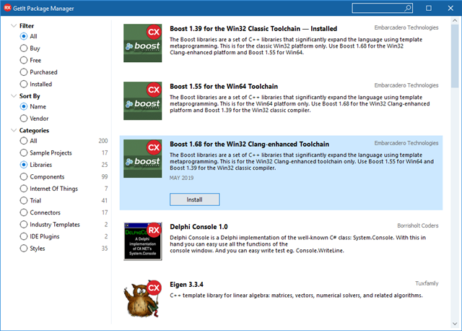Image resolution: width=462 pixels, height=331 pixels.
Task: Click the scrollbar down arrow
Action: pos(455,324)
